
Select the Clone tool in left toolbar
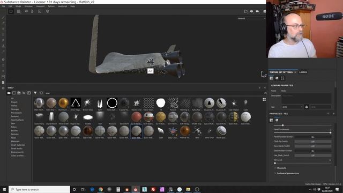[x=3, y=46]
